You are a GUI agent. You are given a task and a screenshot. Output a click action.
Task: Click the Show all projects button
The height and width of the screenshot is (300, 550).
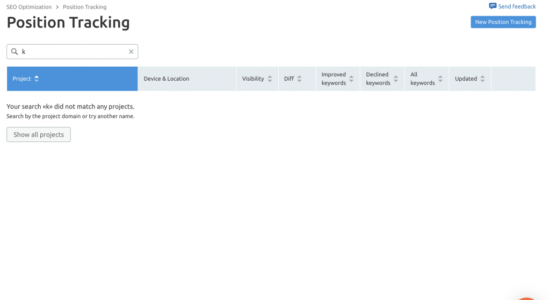pyautogui.click(x=39, y=134)
